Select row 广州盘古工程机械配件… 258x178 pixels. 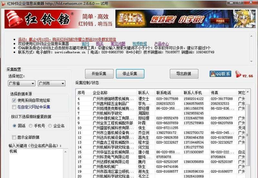click(160, 142)
